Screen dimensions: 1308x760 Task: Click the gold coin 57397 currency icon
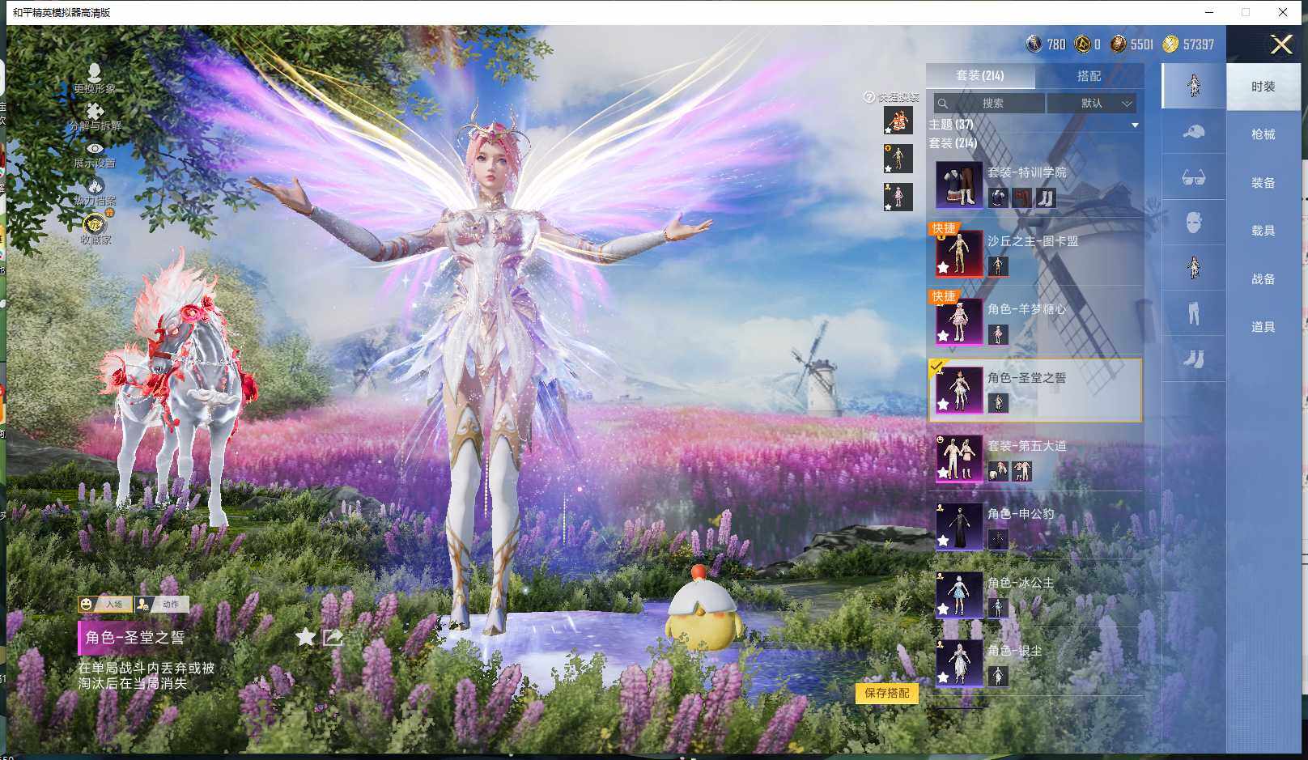1170,44
